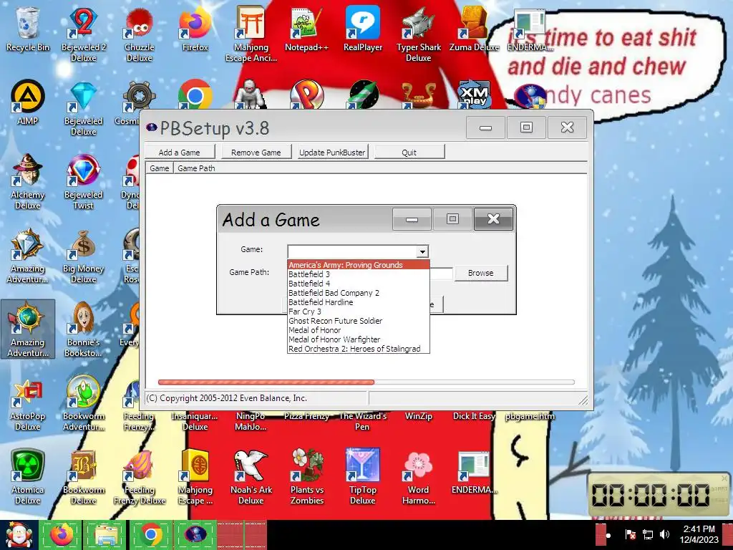Open the volume control in system tray
Viewport: 733px width, 550px height.
point(664,534)
